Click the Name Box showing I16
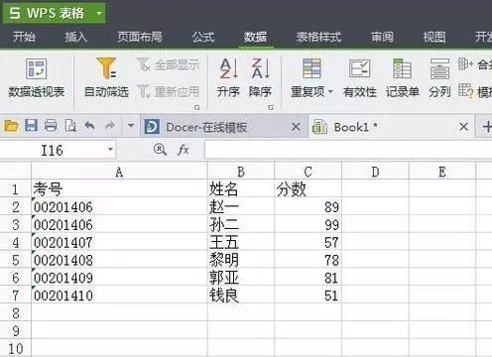This screenshot has width=492, height=357. (x=53, y=151)
